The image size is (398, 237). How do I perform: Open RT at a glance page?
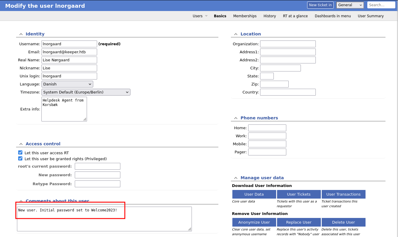click(295, 16)
